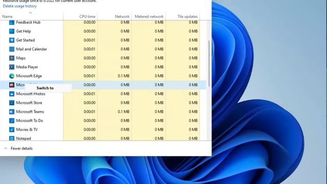Click Microsoft Teams 0.1 MB network value
The image size is (327, 184).
coord(124,111)
